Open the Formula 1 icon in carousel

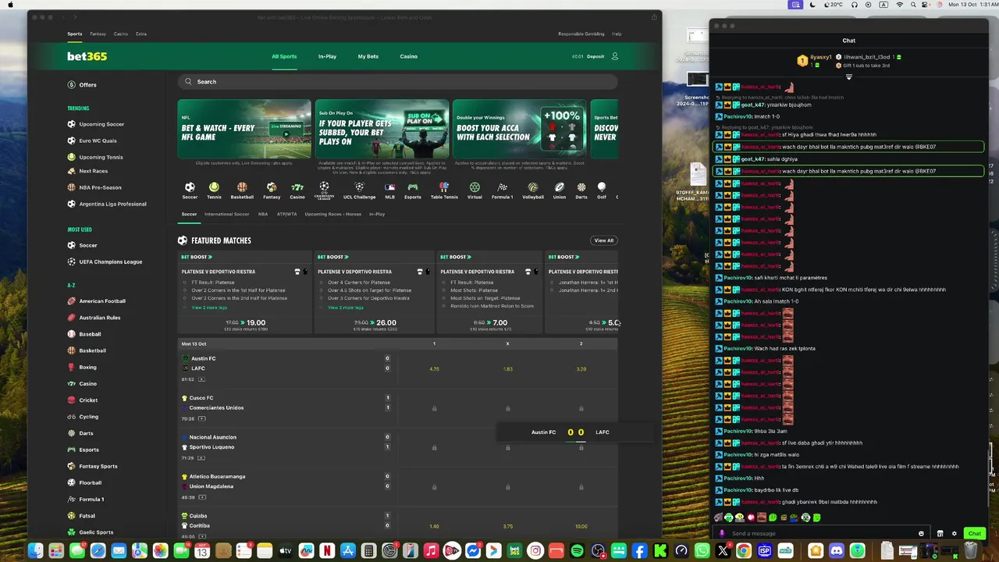502,187
